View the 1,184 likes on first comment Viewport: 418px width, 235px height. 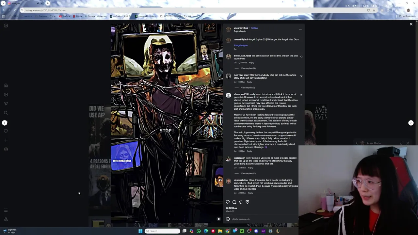(243, 63)
